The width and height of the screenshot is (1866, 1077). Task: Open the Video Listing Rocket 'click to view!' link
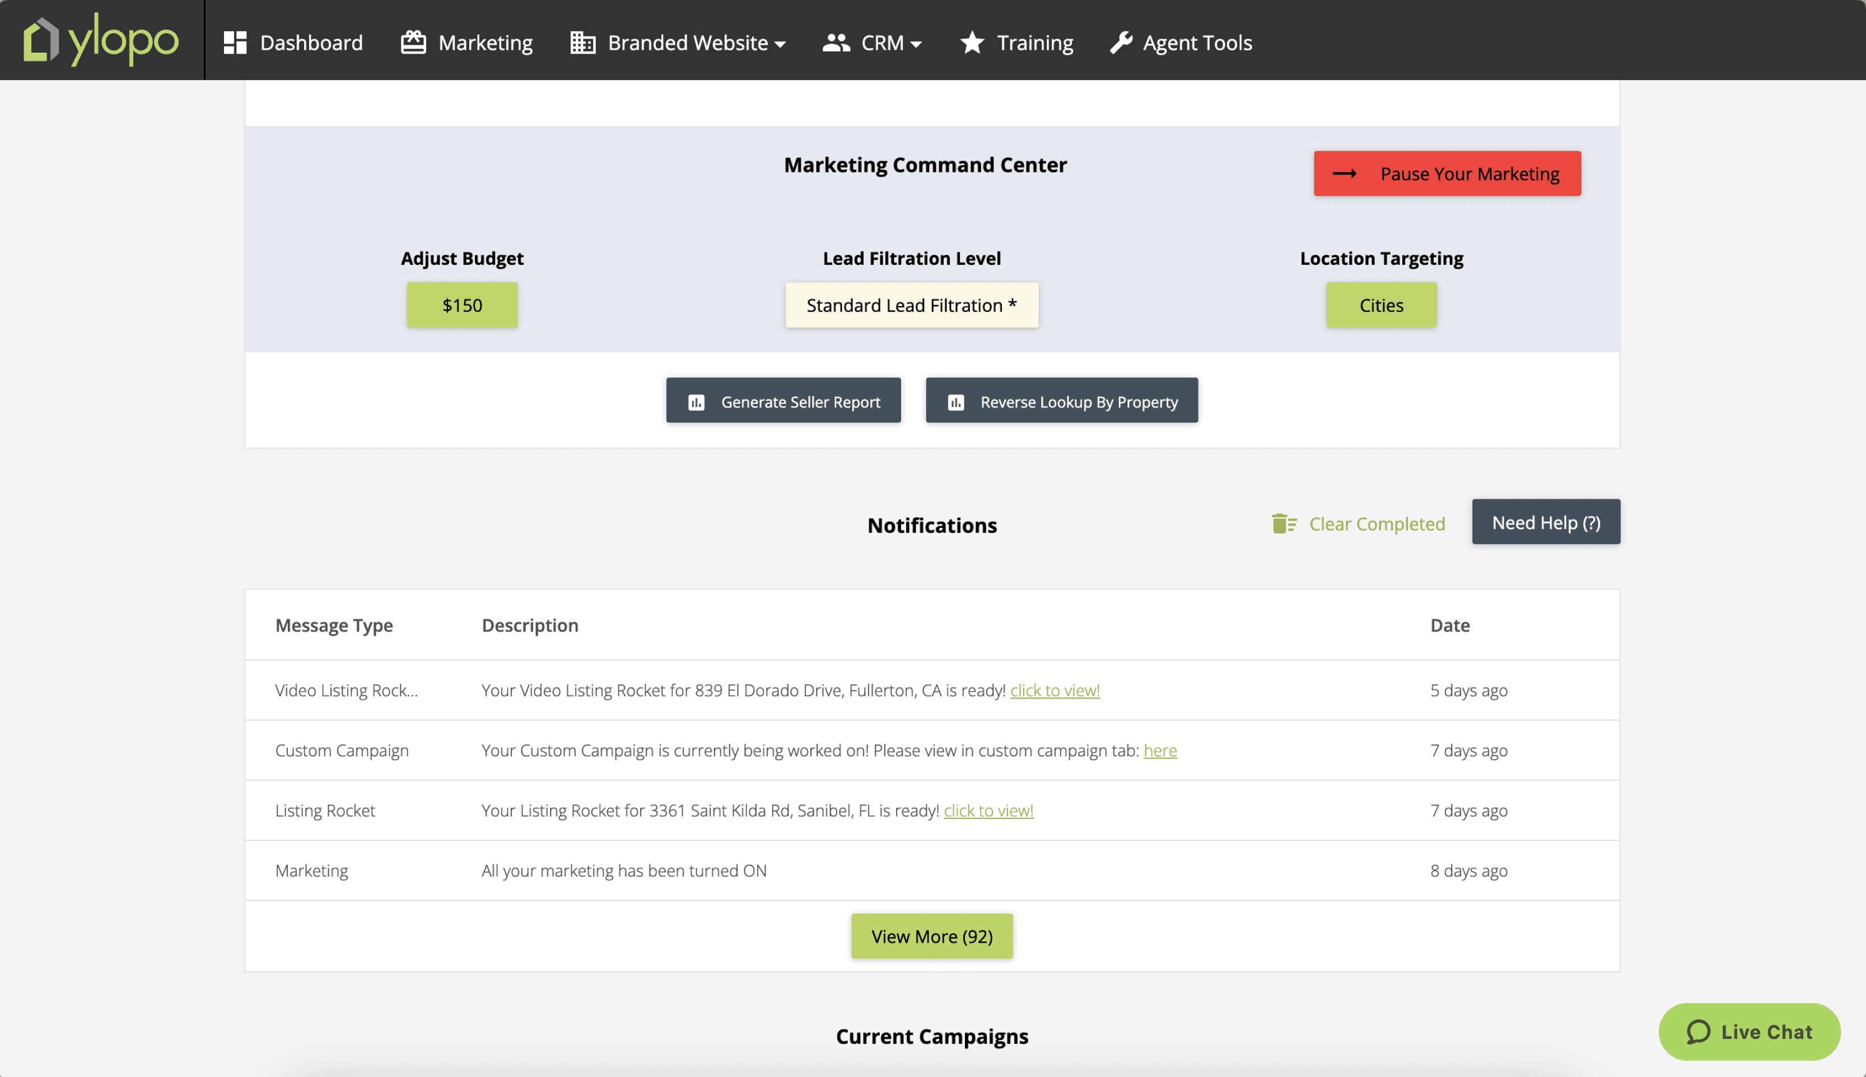click(x=1055, y=690)
